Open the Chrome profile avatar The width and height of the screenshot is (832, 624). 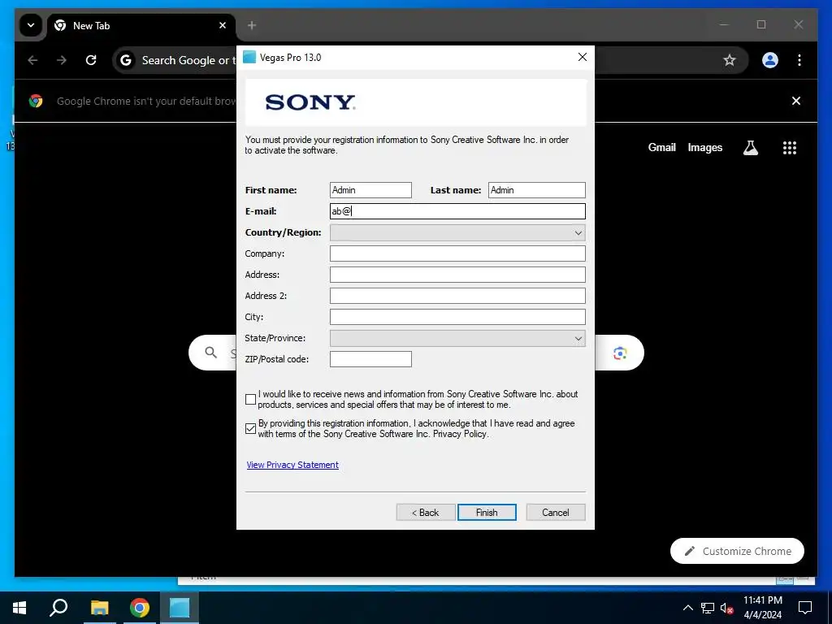point(770,60)
